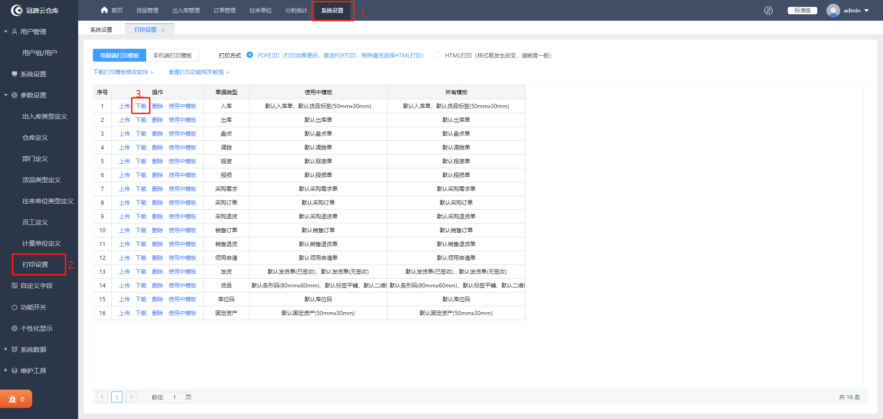Open 货品管理 in top menu

click(x=147, y=11)
